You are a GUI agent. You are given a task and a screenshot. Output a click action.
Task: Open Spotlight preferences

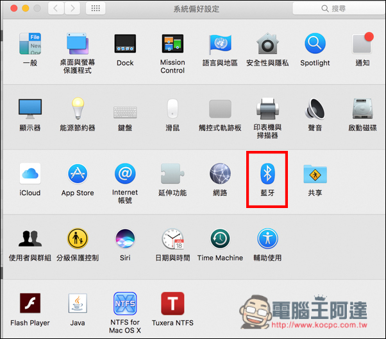click(x=315, y=44)
